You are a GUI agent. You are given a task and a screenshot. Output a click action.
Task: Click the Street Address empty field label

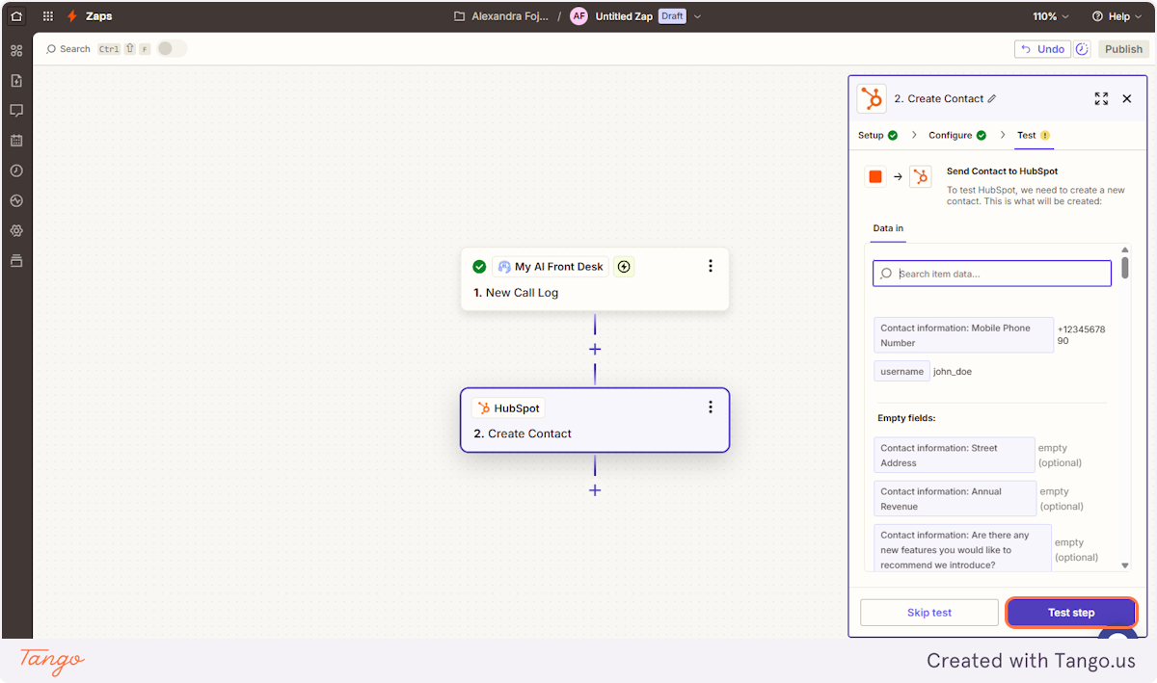coord(955,456)
